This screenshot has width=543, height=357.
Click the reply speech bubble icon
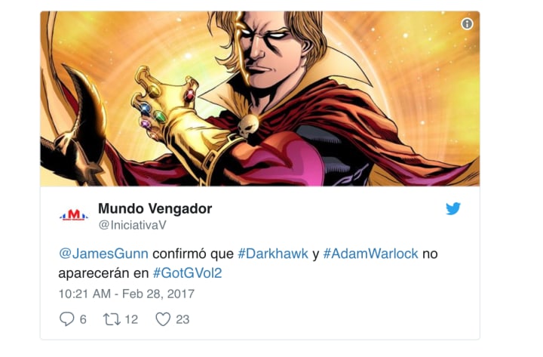(x=66, y=319)
